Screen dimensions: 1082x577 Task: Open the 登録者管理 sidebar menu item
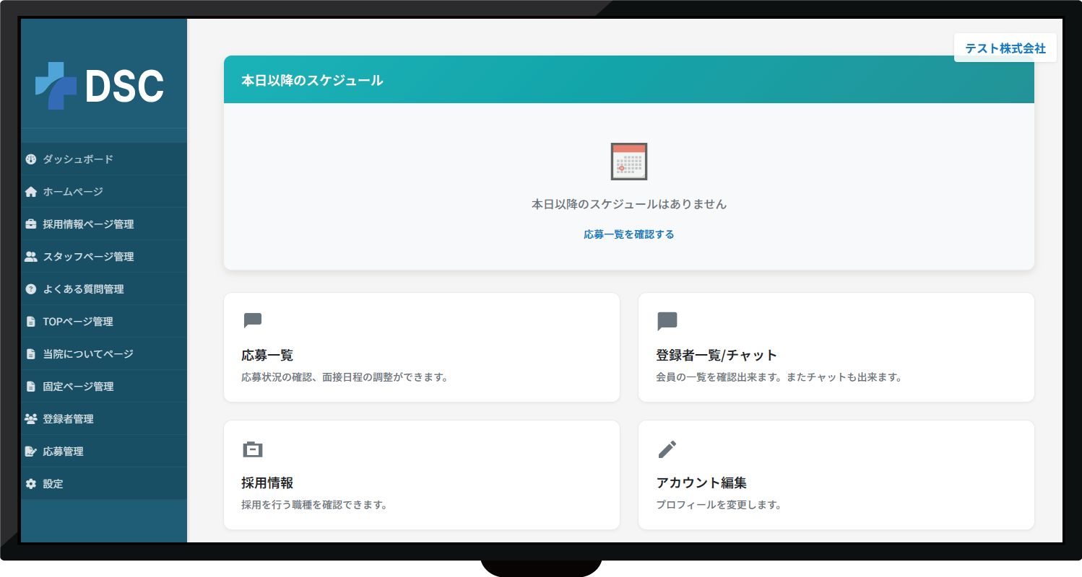[x=70, y=418]
